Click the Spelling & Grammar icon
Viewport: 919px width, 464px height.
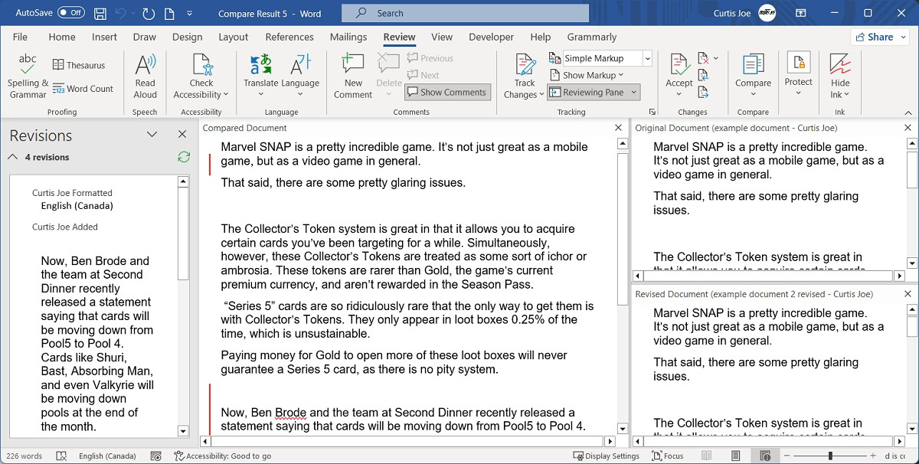28,65
